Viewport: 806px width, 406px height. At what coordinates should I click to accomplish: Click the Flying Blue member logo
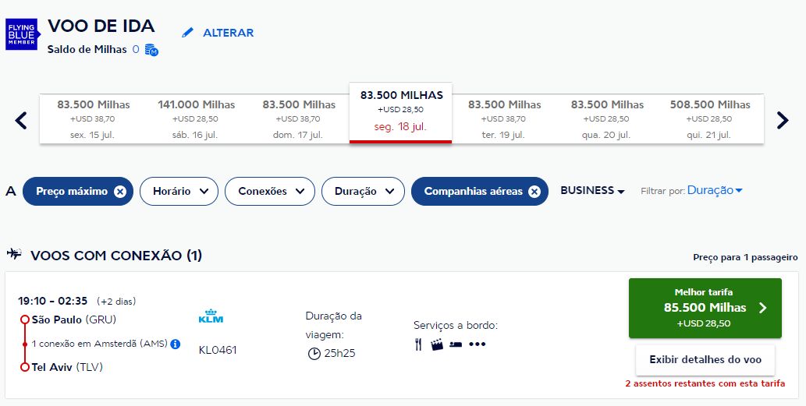pyautogui.click(x=22, y=34)
